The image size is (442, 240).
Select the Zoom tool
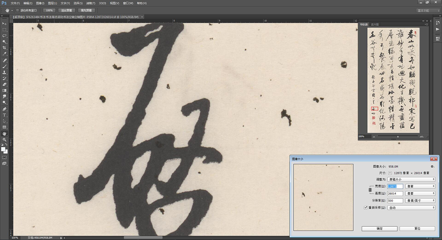pos(4,140)
